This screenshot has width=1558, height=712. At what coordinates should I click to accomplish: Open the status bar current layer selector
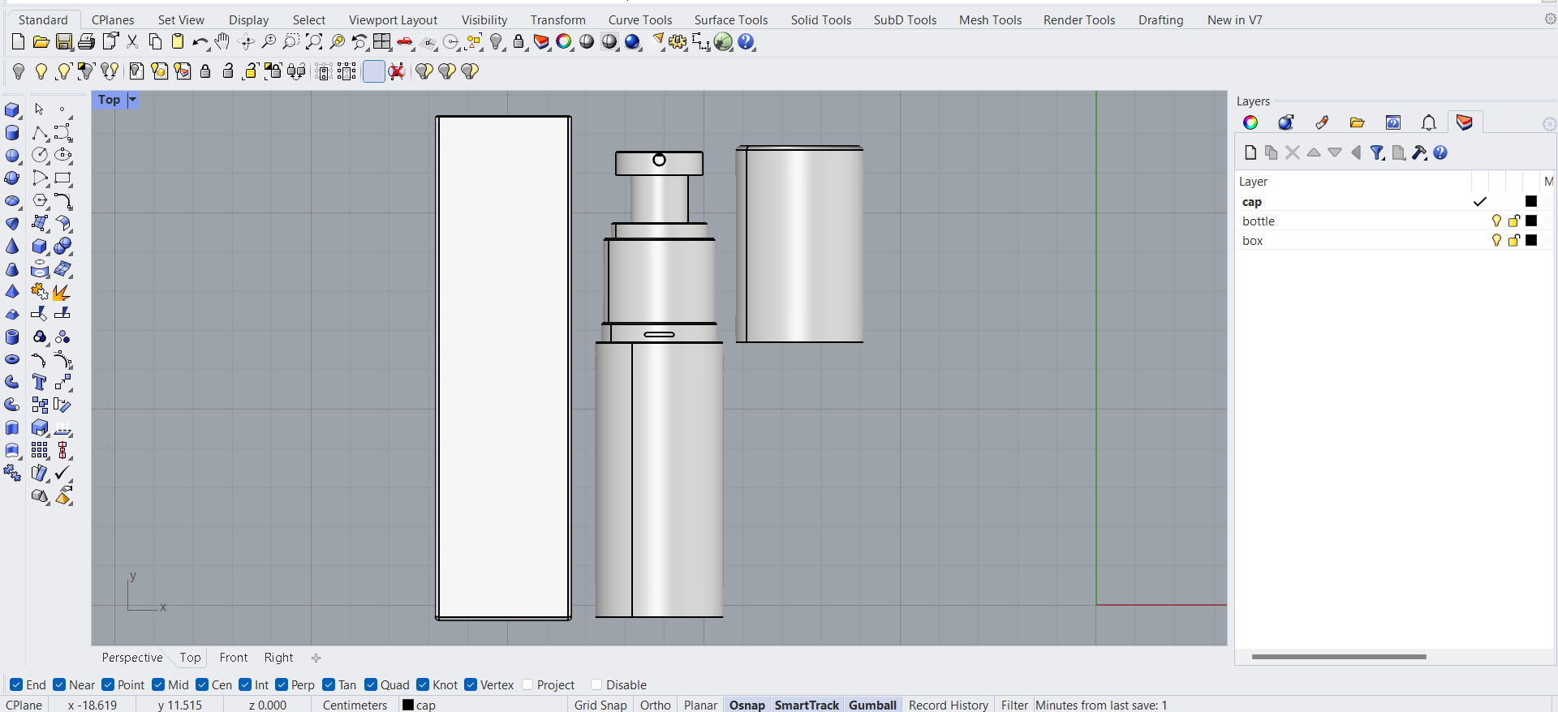(420, 705)
